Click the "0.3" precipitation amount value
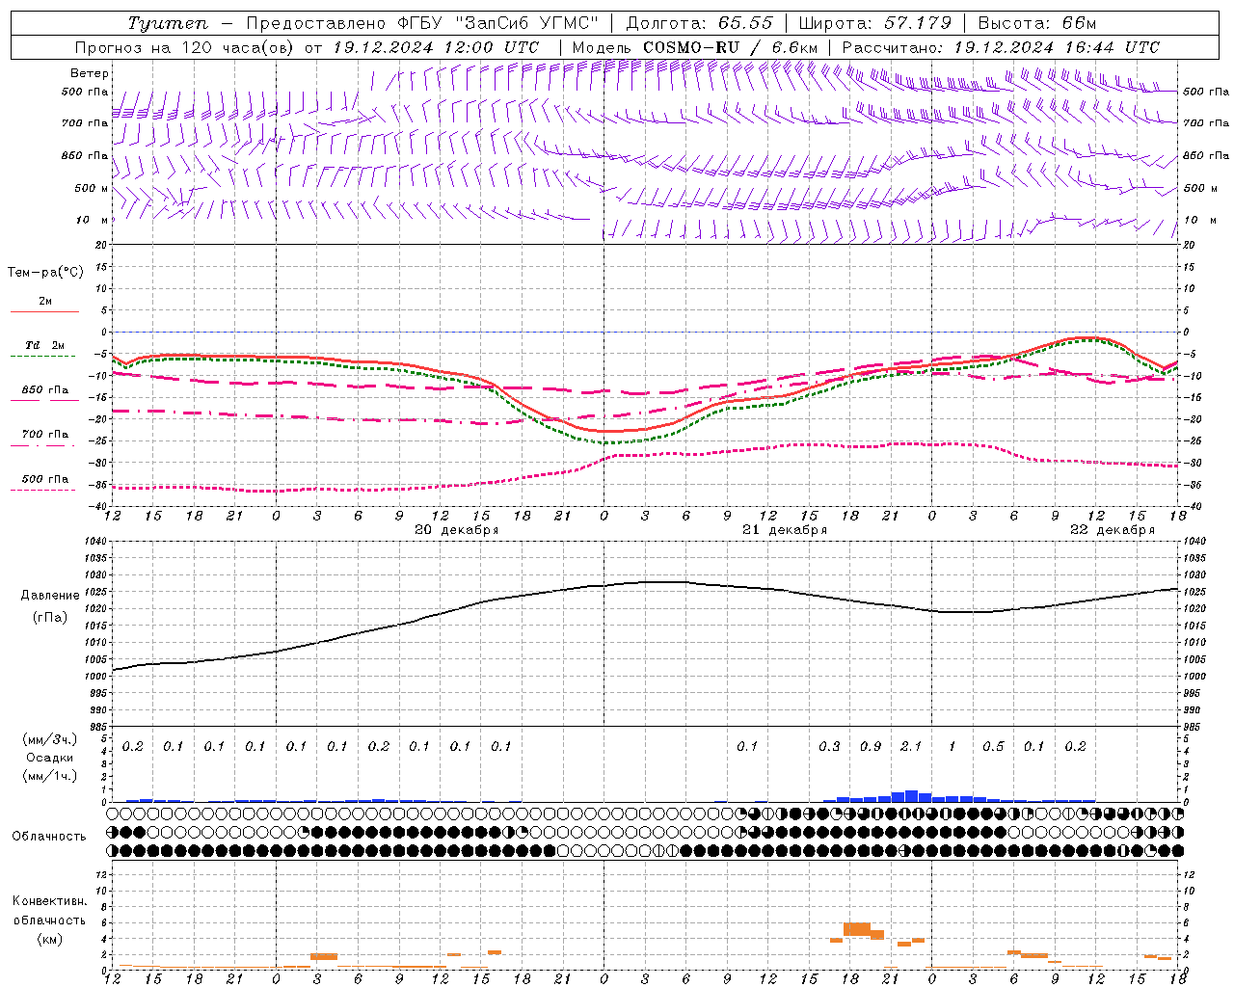 829,747
